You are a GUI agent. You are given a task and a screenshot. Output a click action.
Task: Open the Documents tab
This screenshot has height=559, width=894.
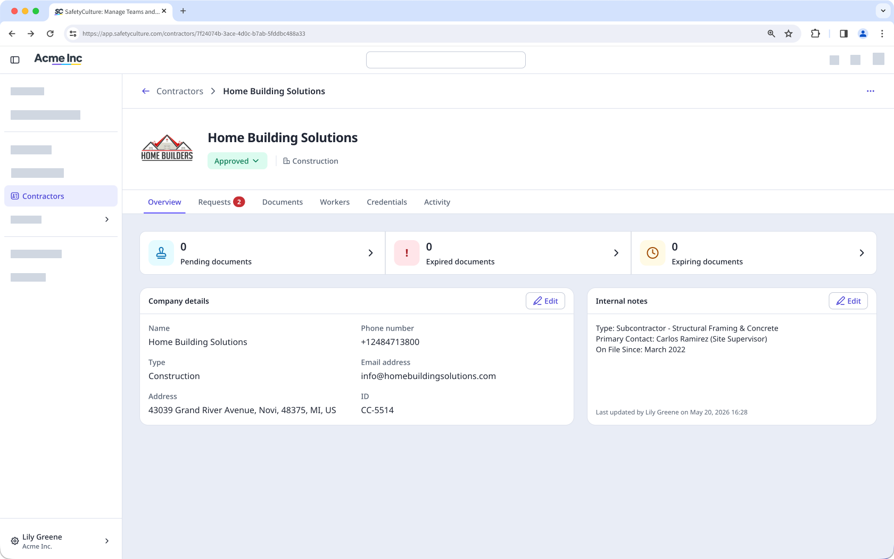[x=283, y=202]
